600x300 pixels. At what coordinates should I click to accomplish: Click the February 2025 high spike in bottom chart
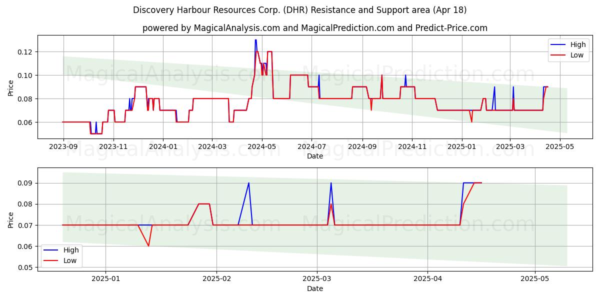tap(248, 183)
